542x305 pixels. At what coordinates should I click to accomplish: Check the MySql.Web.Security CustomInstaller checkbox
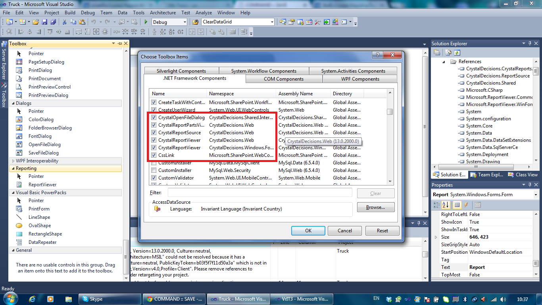pyautogui.click(x=154, y=170)
